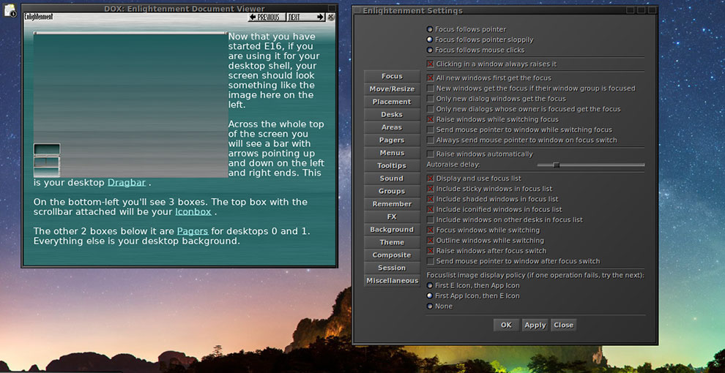Go to the PREVIOUS page in DOX viewer
The width and height of the screenshot is (725, 373).
click(266, 17)
